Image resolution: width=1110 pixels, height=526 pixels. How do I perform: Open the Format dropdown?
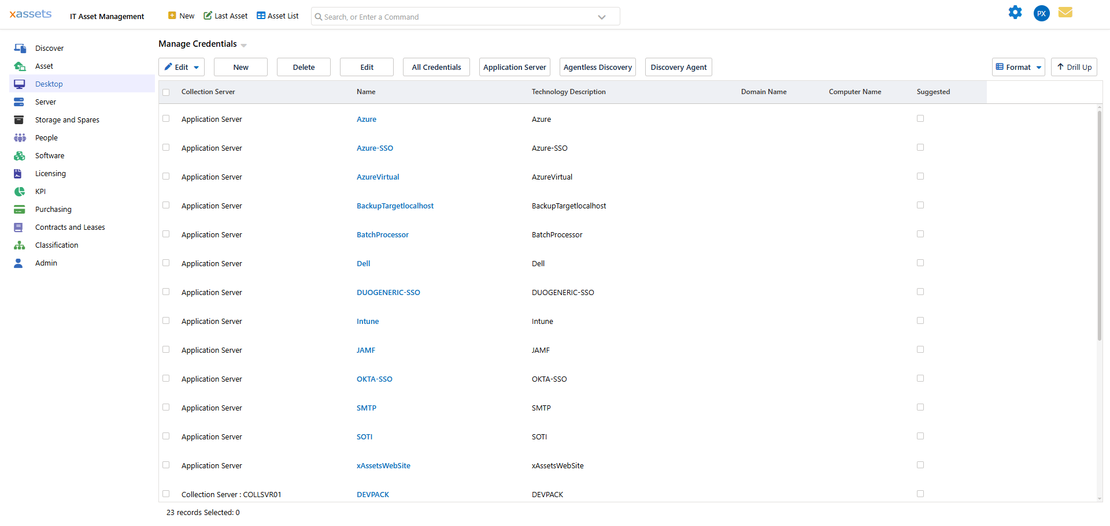pos(1018,66)
